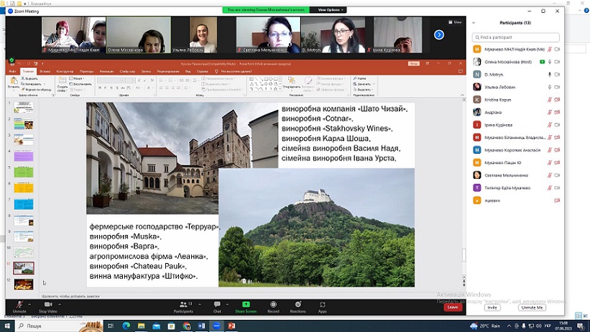The width and height of the screenshot is (590, 332).
Task: Select participant Мукачево Коротких Анастасія
Action: pyautogui.click(x=516, y=149)
